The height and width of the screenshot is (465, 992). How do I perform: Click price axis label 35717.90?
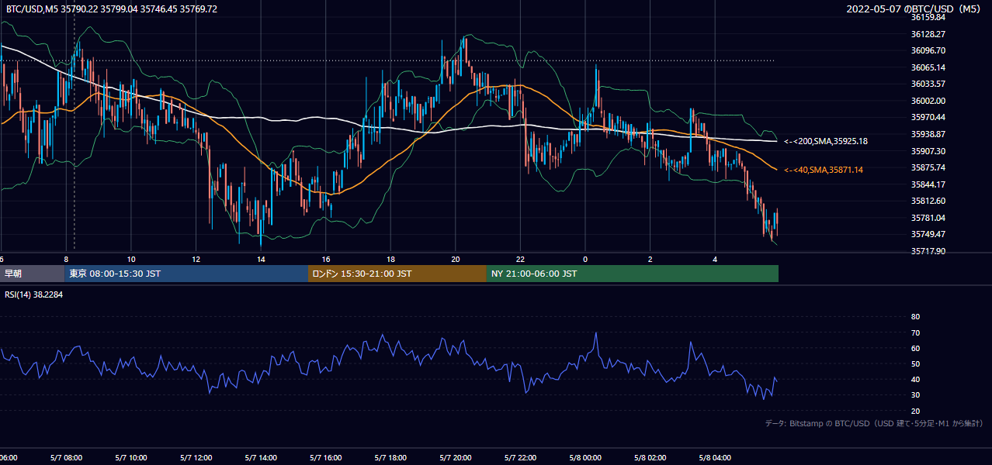click(x=928, y=251)
